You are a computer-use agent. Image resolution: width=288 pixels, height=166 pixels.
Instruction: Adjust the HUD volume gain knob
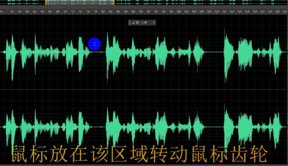pyautogui.click(x=137, y=22)
